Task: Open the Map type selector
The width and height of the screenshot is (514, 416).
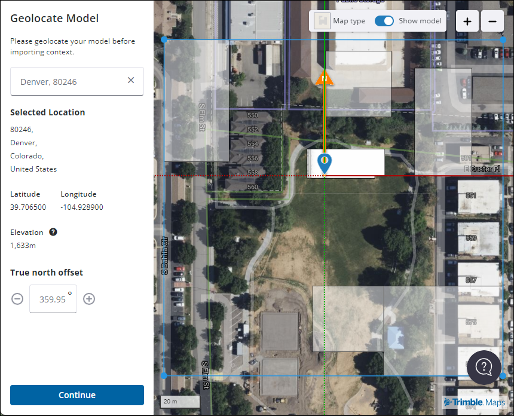Action: tap(340, 21)
